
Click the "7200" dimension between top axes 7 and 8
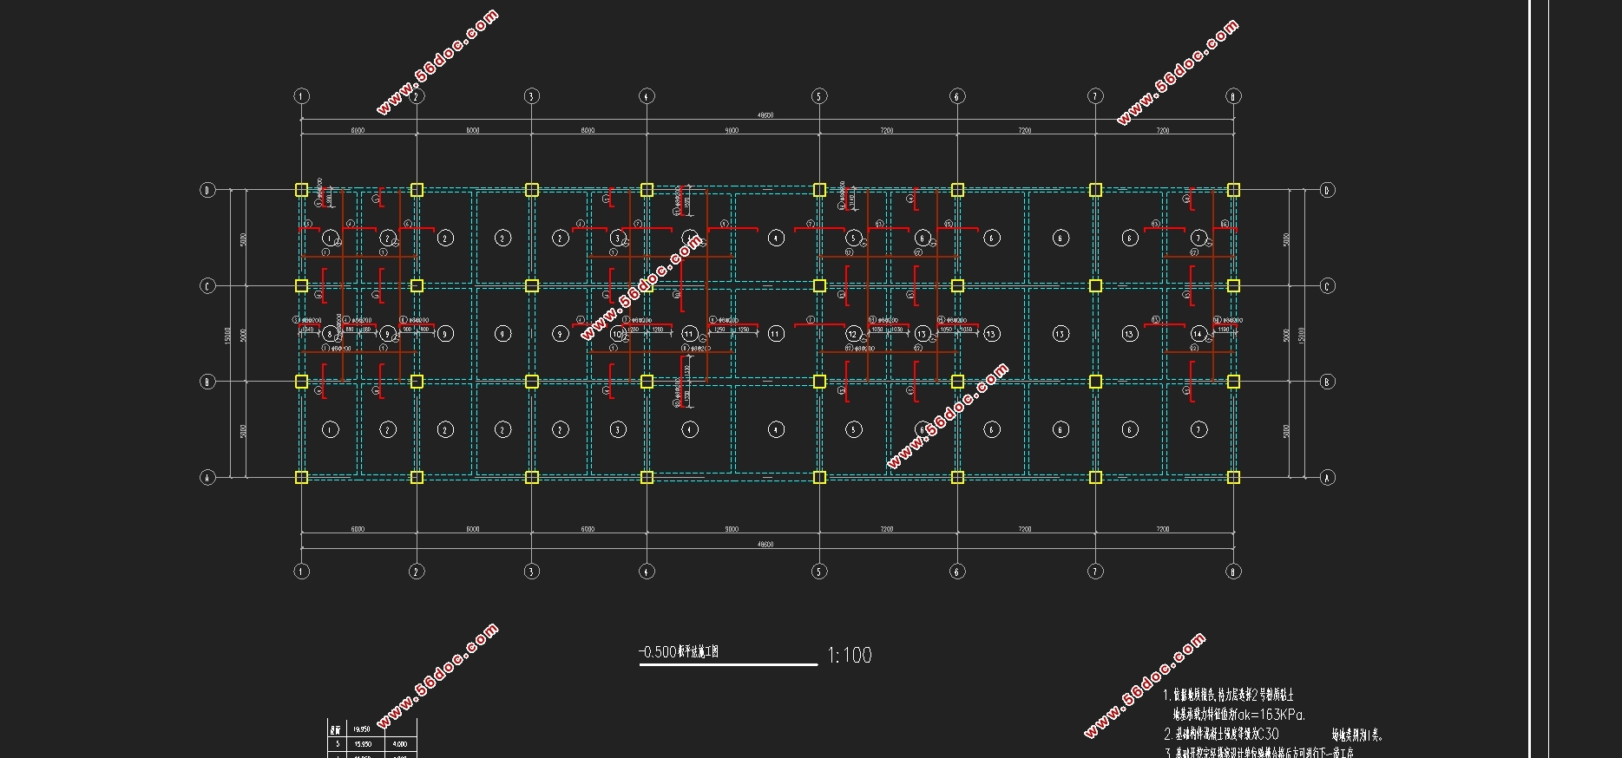coord(1163,131)
